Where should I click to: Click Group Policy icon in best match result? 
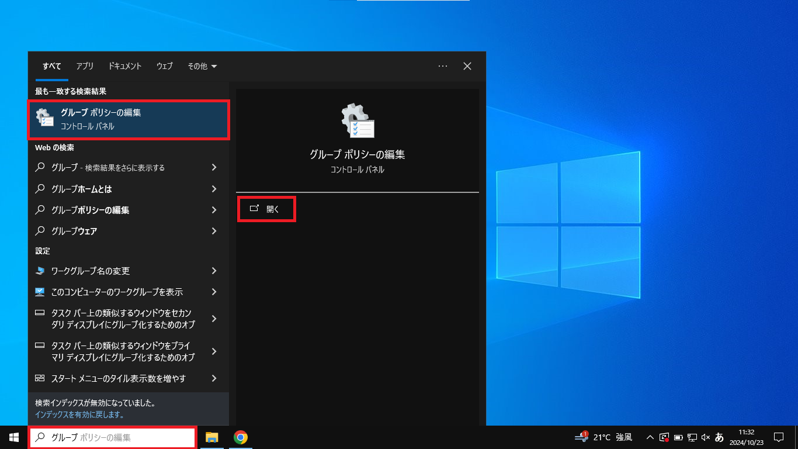pos(45,117)
